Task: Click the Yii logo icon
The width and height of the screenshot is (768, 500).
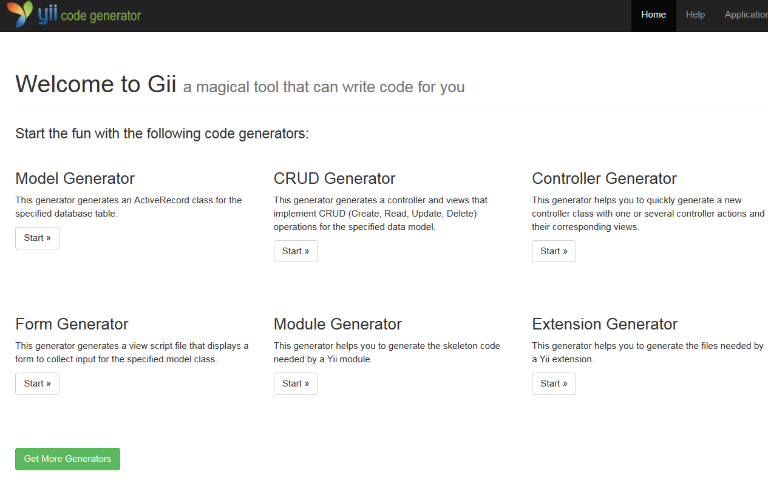Action: click(x=20, y=15)
